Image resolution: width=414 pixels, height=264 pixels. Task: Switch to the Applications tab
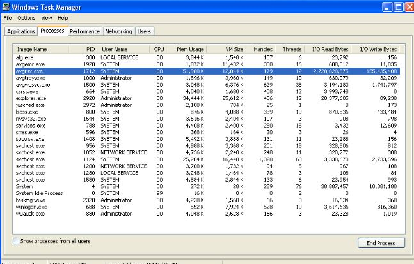coord(21,31)
